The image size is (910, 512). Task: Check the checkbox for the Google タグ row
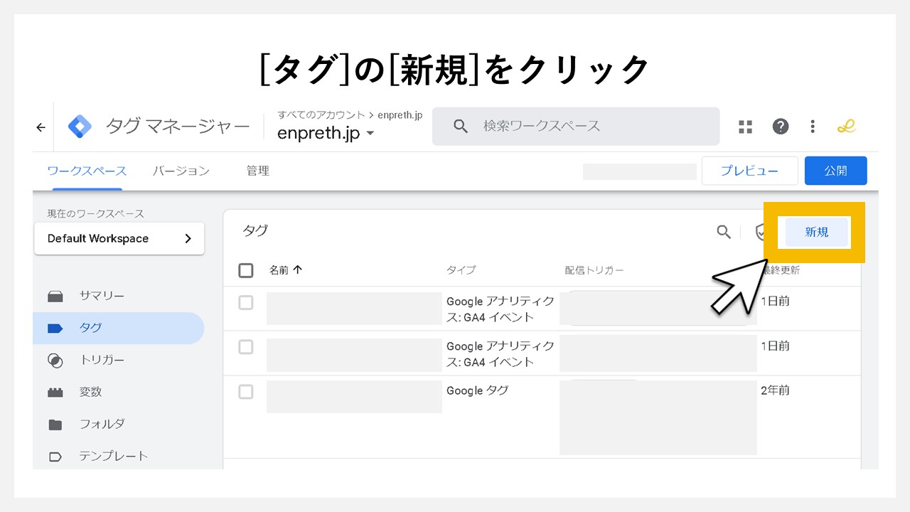(245, 392)
